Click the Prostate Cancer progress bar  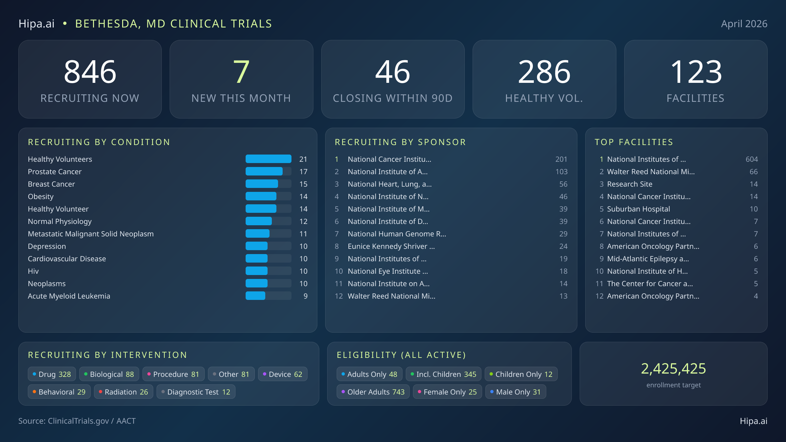[x=268, y=171]
